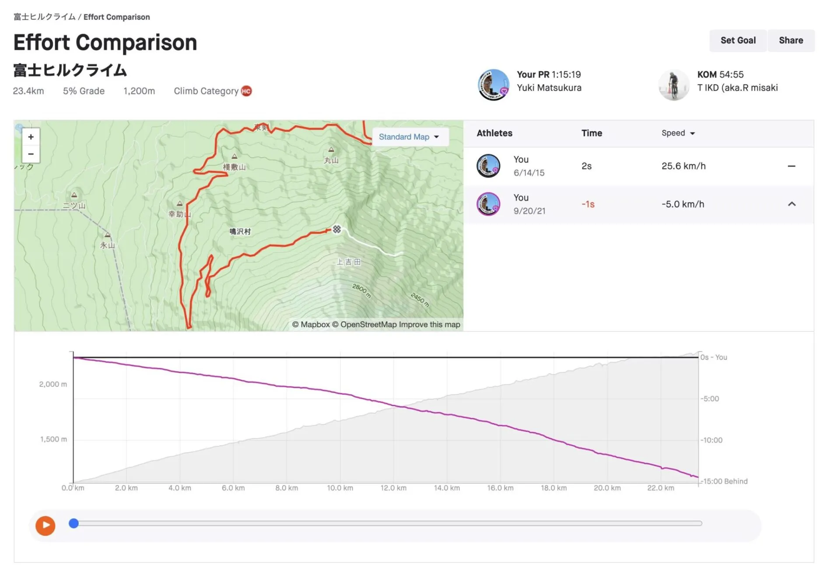The width and height of the screenshot is (840, 576).
Task: Zoom in on the map
Action: click(x=31, y=137)
